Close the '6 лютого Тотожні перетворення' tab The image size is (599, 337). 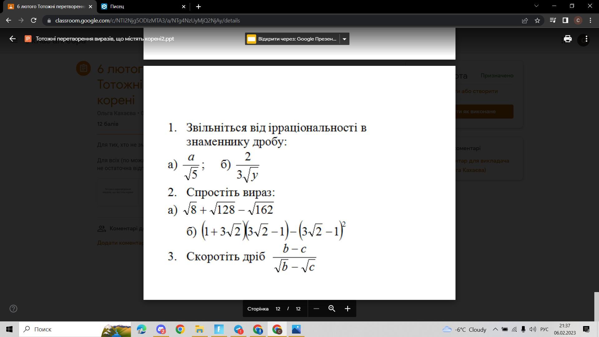coord(90,6)
